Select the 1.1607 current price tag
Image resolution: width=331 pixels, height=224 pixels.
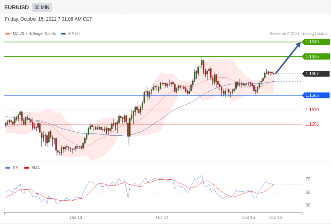(x=316, y=73)
